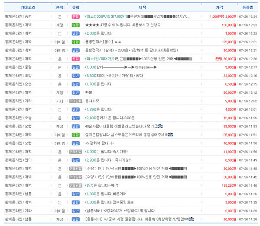
Task: Click the 일반 badge on the 33,000원 row
Action: [x=75, y=76]
